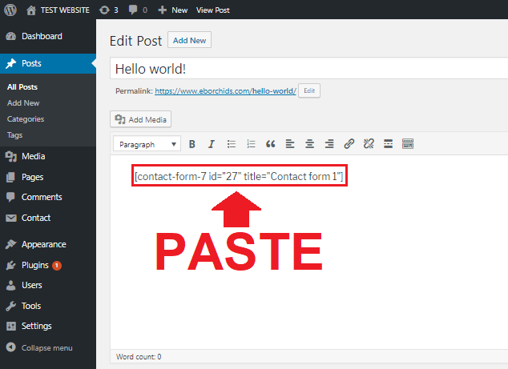
Task: Open the Appearance sidebar menu
Action: [48, 244]
